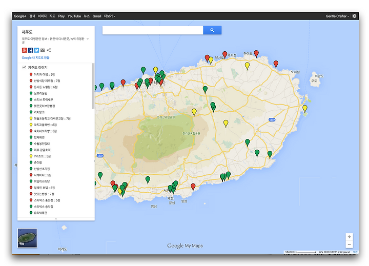This screenshot has width=369, height=266.
Task: Expand the map description arrow
Action: point(88,39)
